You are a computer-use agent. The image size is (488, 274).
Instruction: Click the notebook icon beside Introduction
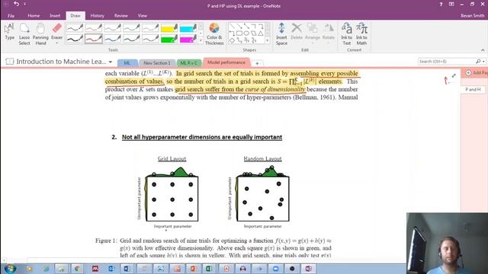pyautogui.click(x=10, y=62)
